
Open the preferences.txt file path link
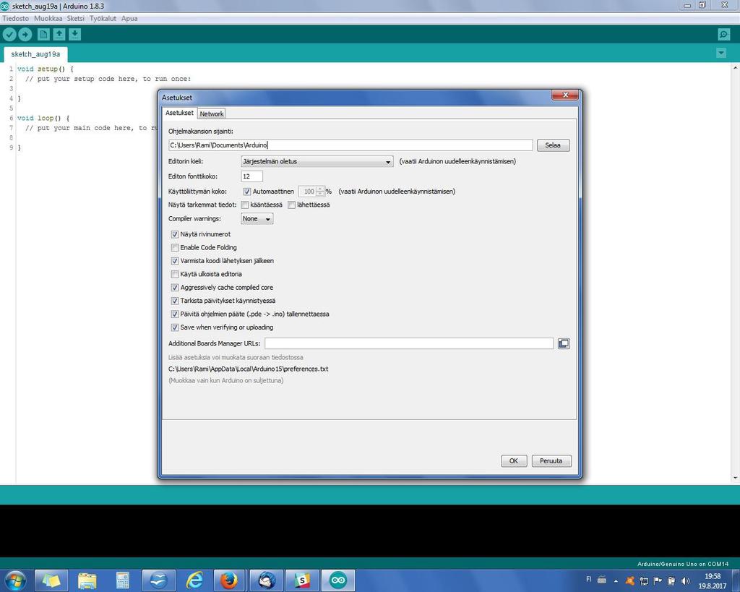(x=249, y=369)
